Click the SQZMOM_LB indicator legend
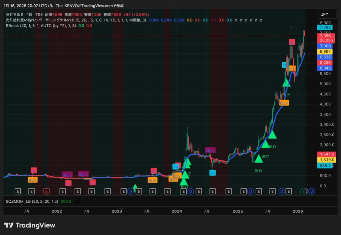Screen dimensions: 341x235 [20, 201]
